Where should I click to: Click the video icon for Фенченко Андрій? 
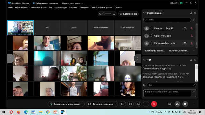pyautogui.click(x=185, y=28)
